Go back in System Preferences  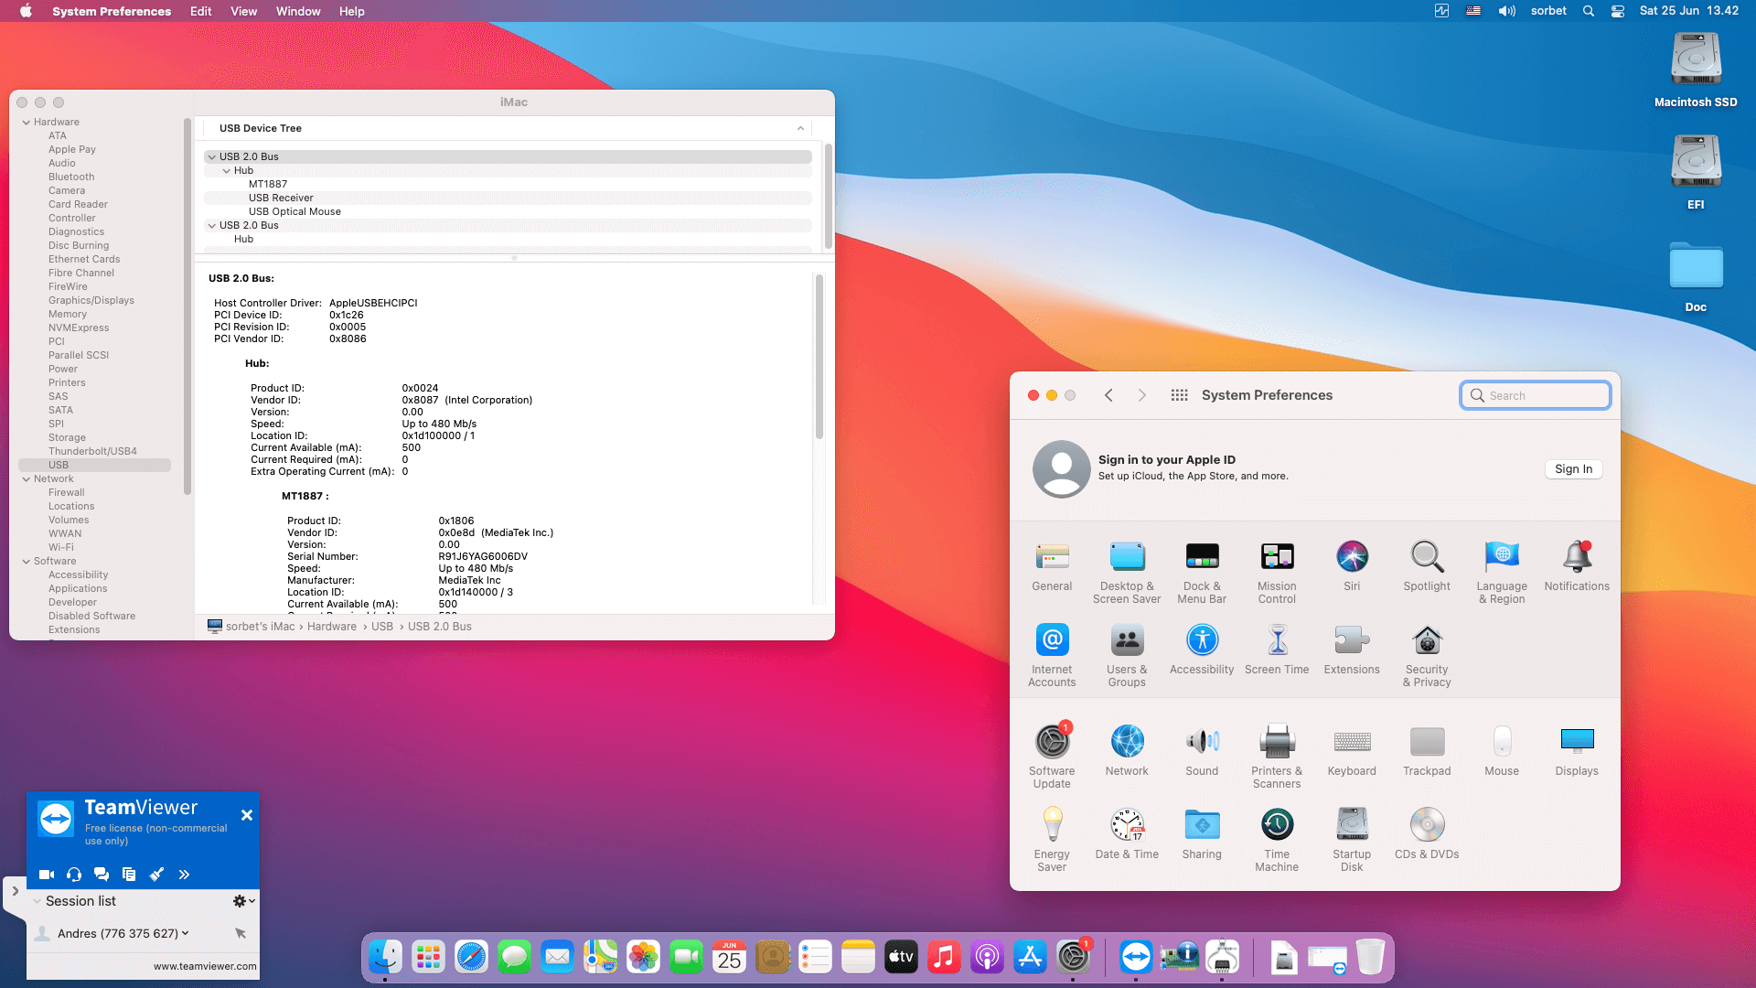coord(1108,395)
